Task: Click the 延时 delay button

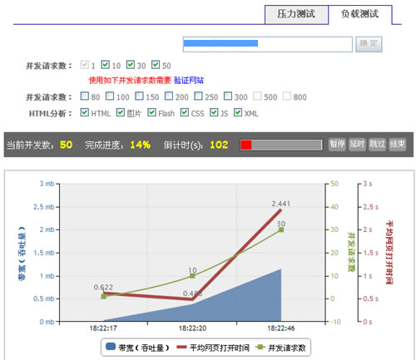Action: click(357, 145)
